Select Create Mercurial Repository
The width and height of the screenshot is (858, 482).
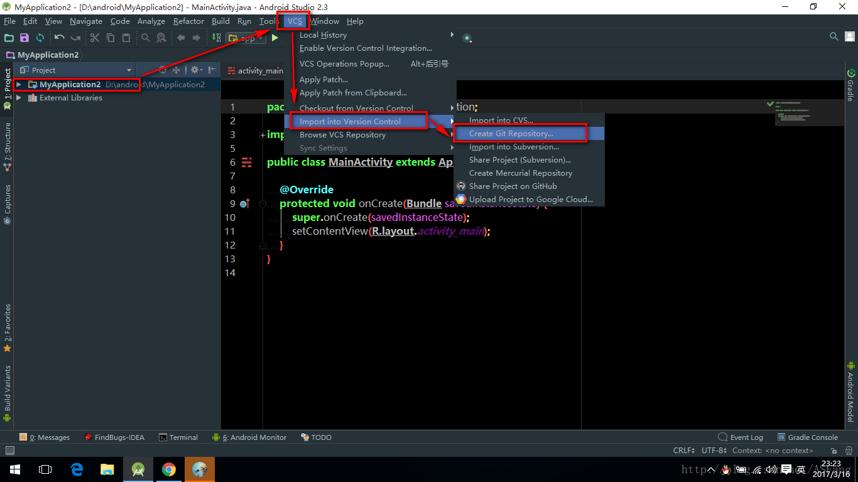pos(529,173)
